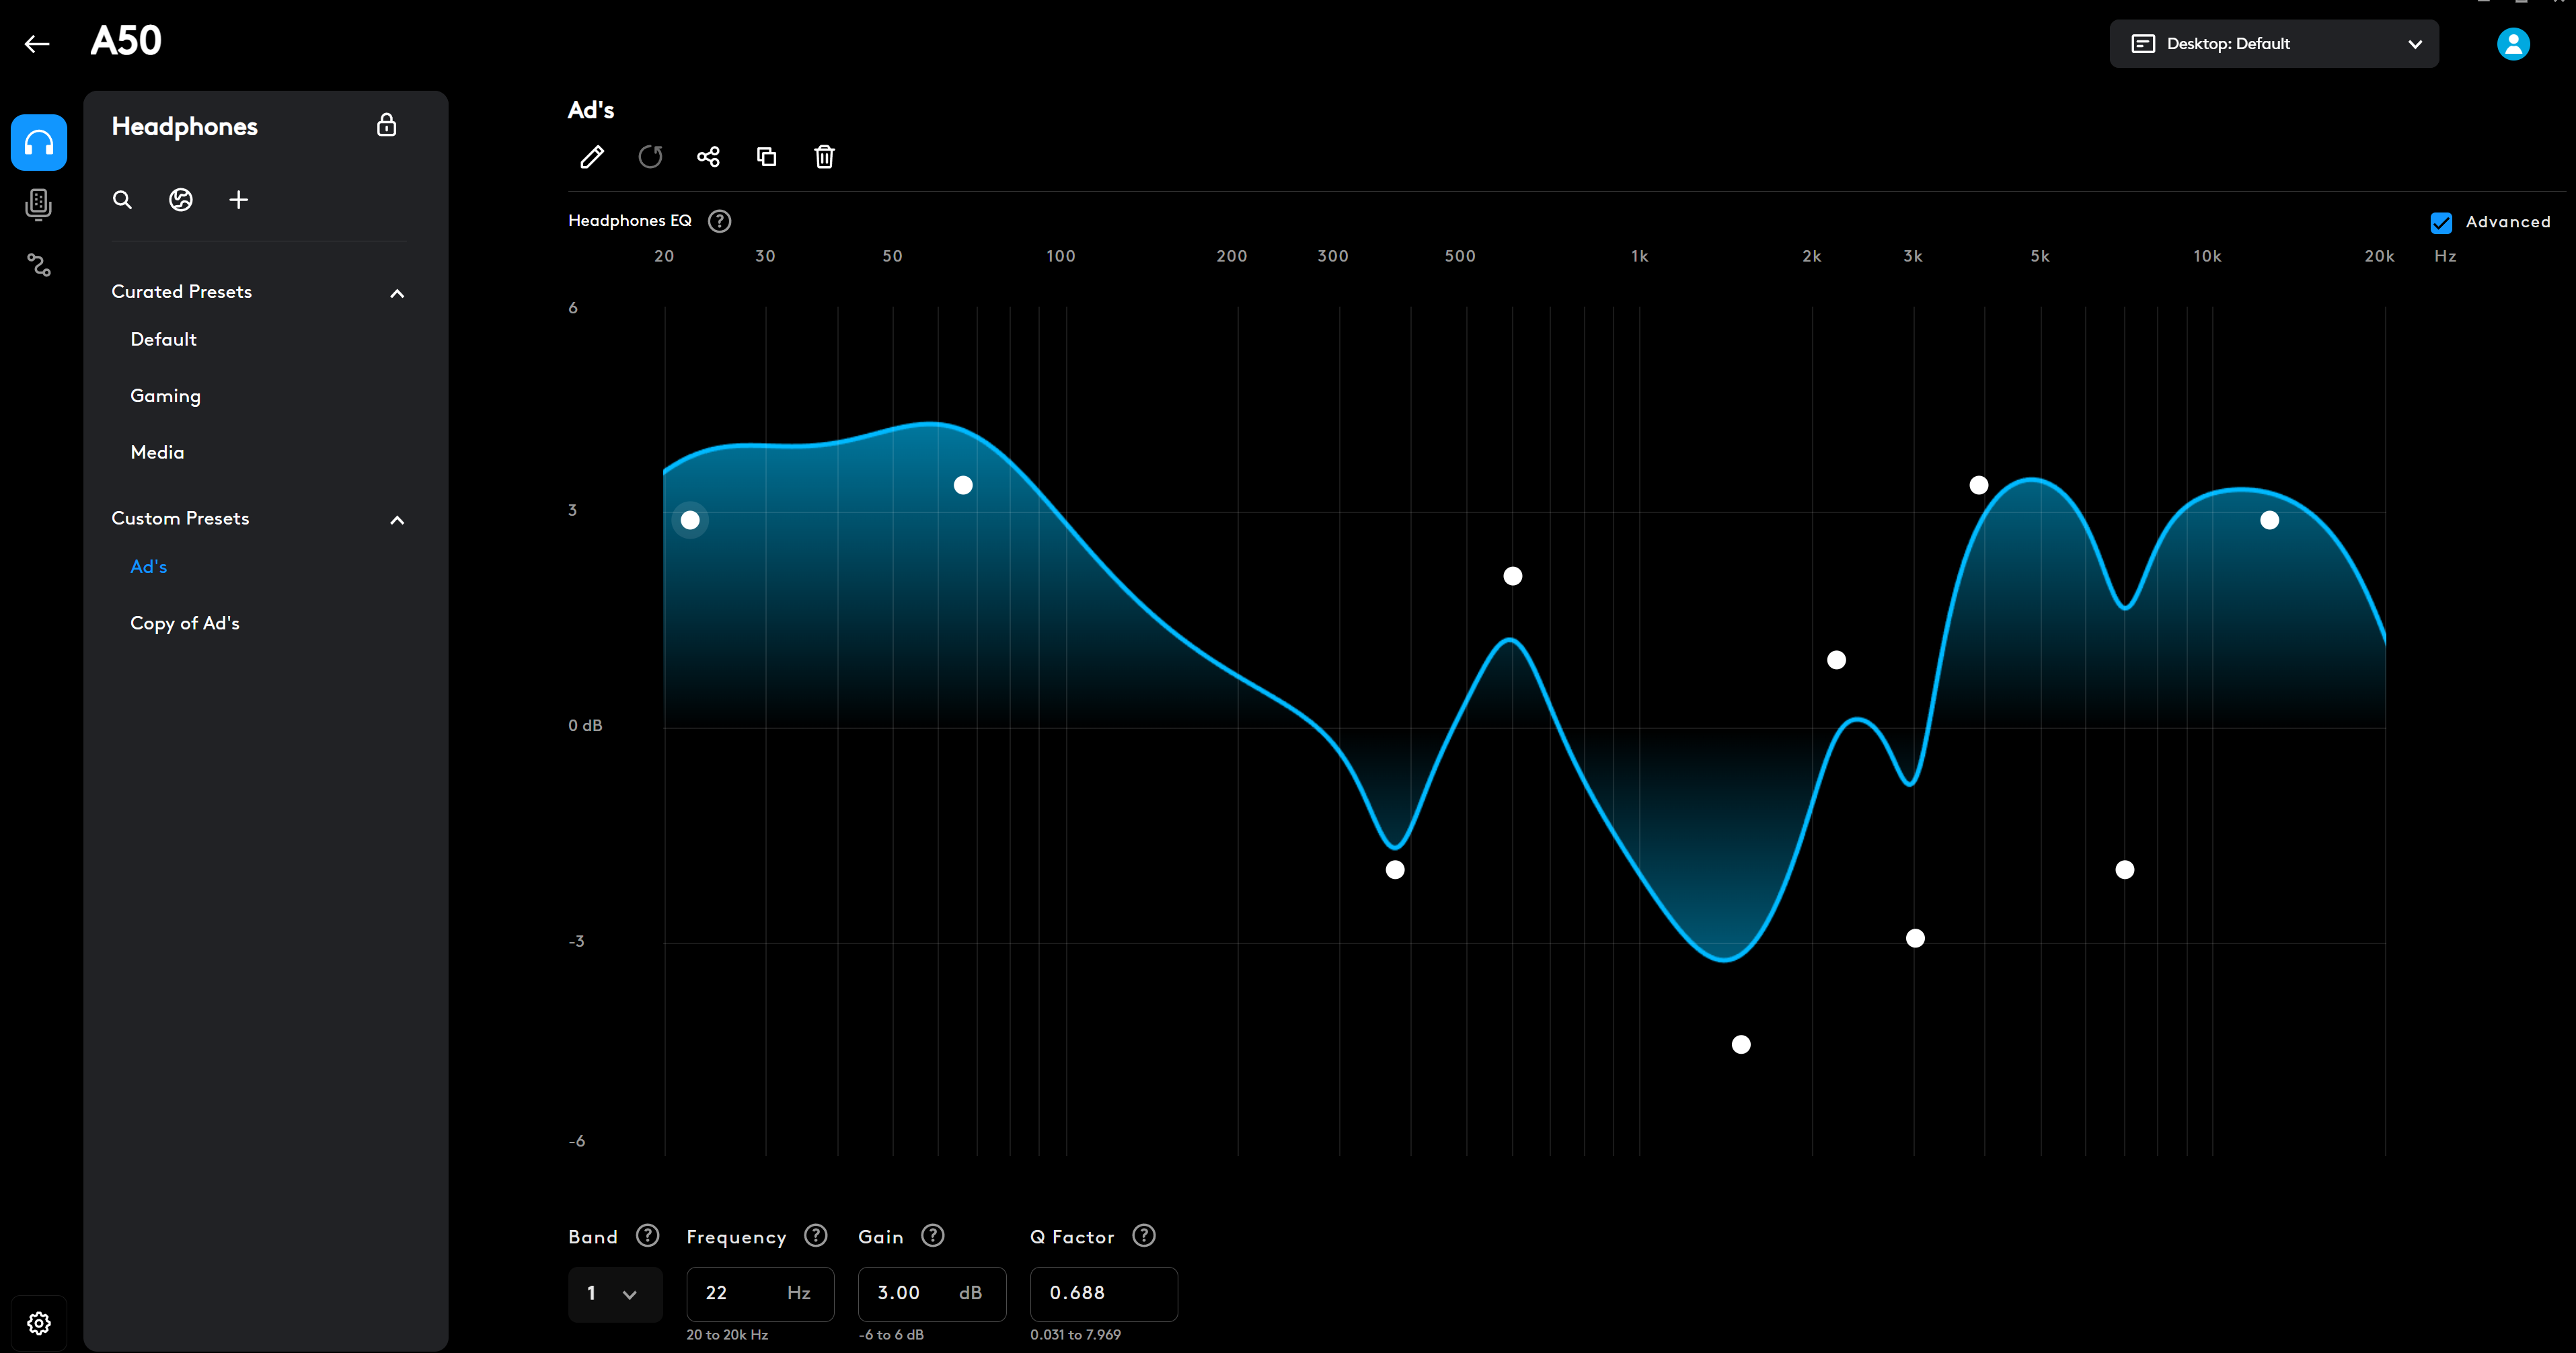Click the lowest EQ band point near 1.5k
Screen dimensions: 2576x1353
coord(1741,1044)
